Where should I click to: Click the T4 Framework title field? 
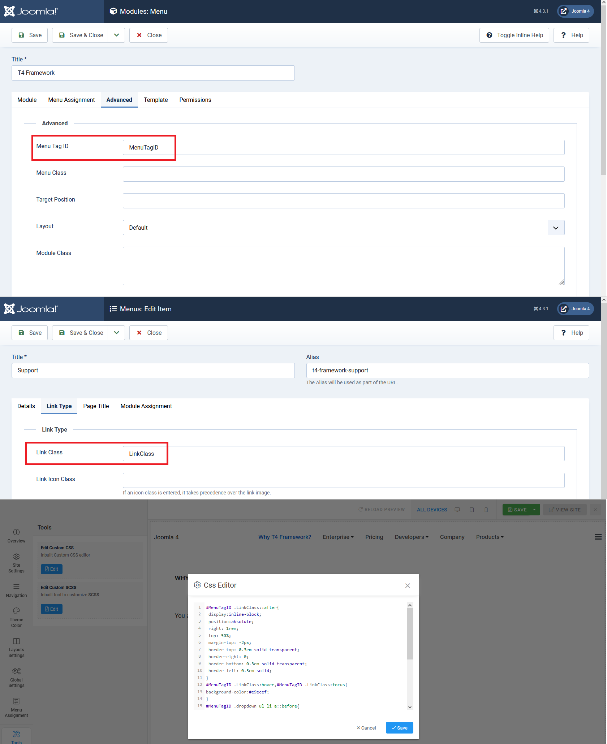pyautogui.click(x=153, y=73)
